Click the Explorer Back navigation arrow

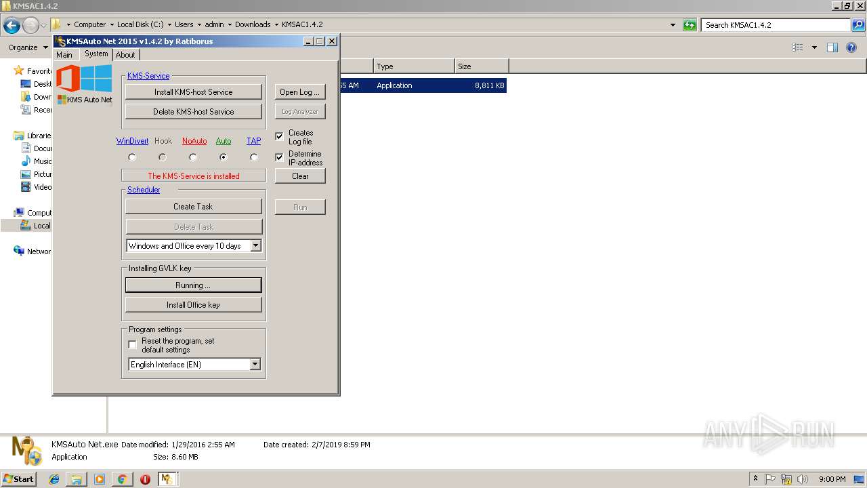pyautogui.click(x=12, y=26)
